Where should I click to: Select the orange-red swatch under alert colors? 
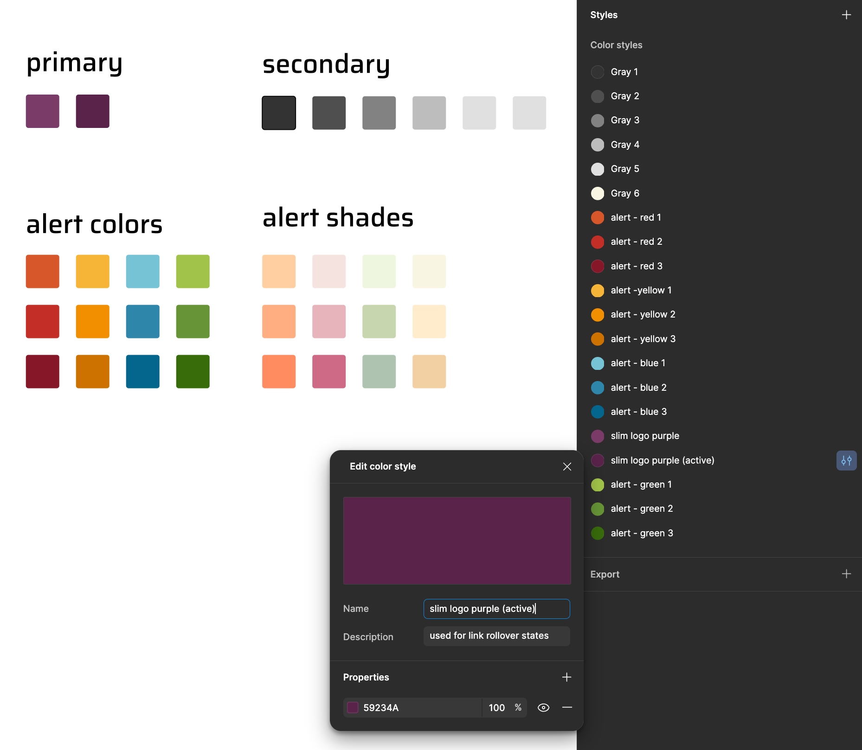(43, 271)
